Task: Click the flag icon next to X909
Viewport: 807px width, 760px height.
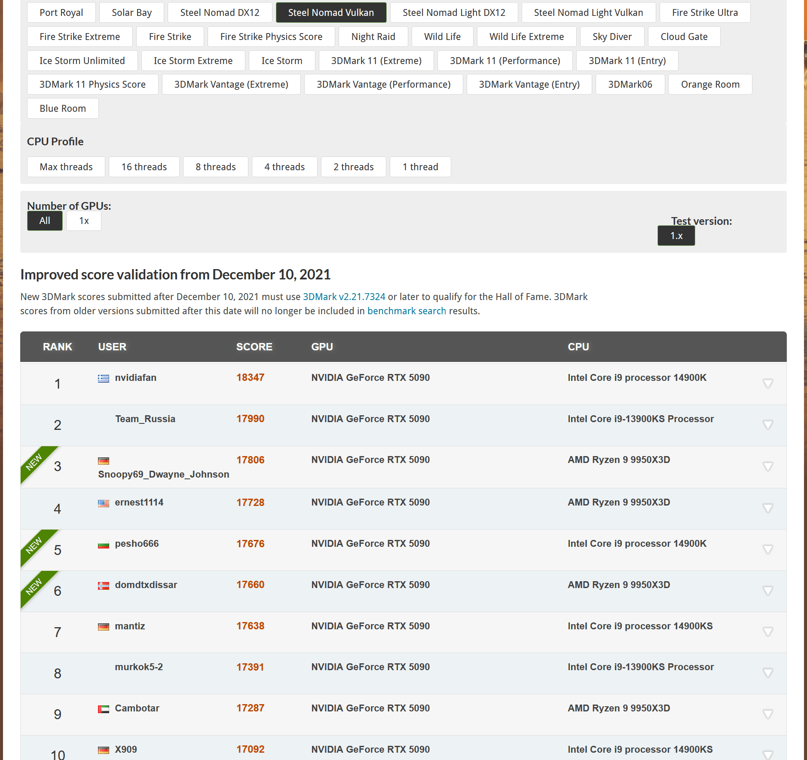Action: click(103, 750)
